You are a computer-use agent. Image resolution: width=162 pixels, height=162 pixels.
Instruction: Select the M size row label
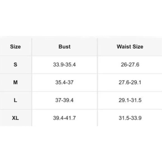click(15, 82)
